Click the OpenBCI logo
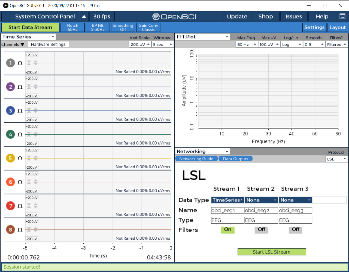This screenshot has height=272, width=349. [174, 17]
